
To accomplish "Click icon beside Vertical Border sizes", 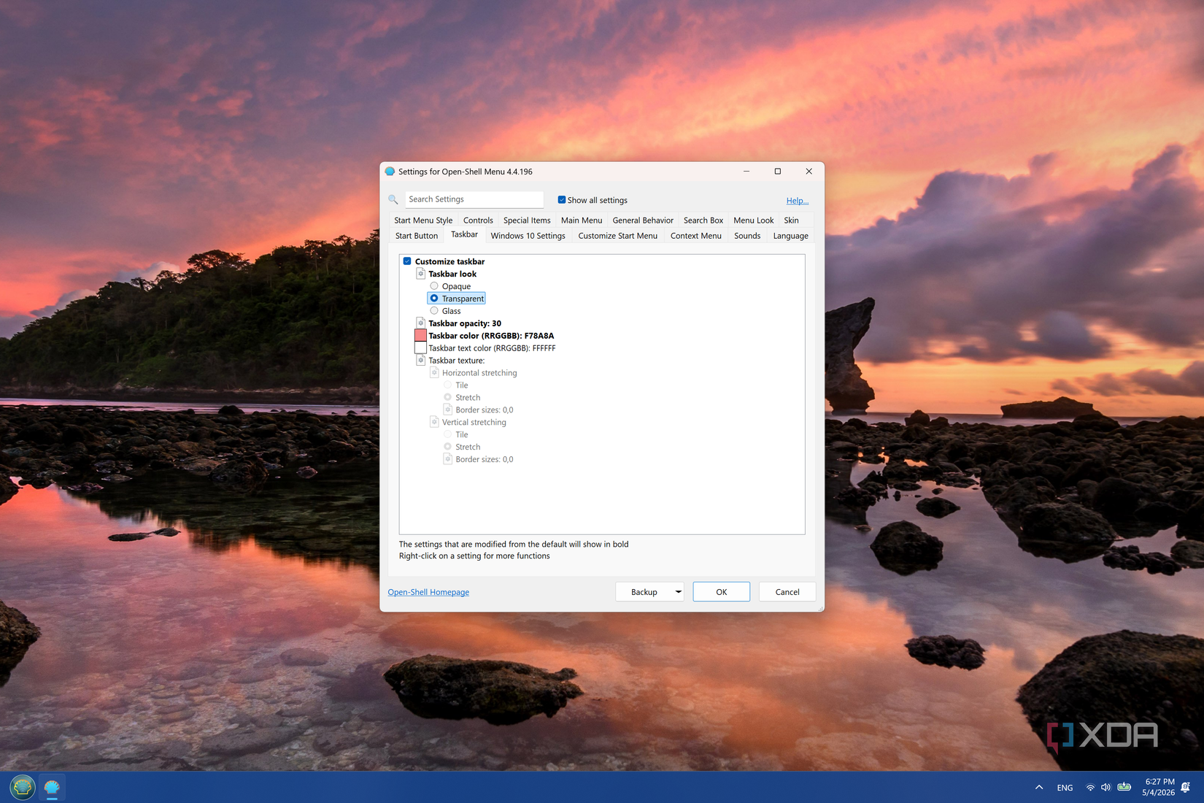I will tap(448, 459).
